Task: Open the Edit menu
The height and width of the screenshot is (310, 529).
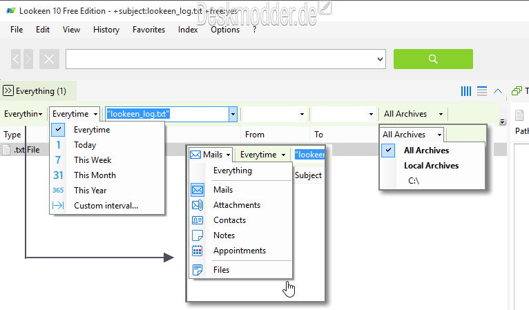Action: tap(43, 30)
